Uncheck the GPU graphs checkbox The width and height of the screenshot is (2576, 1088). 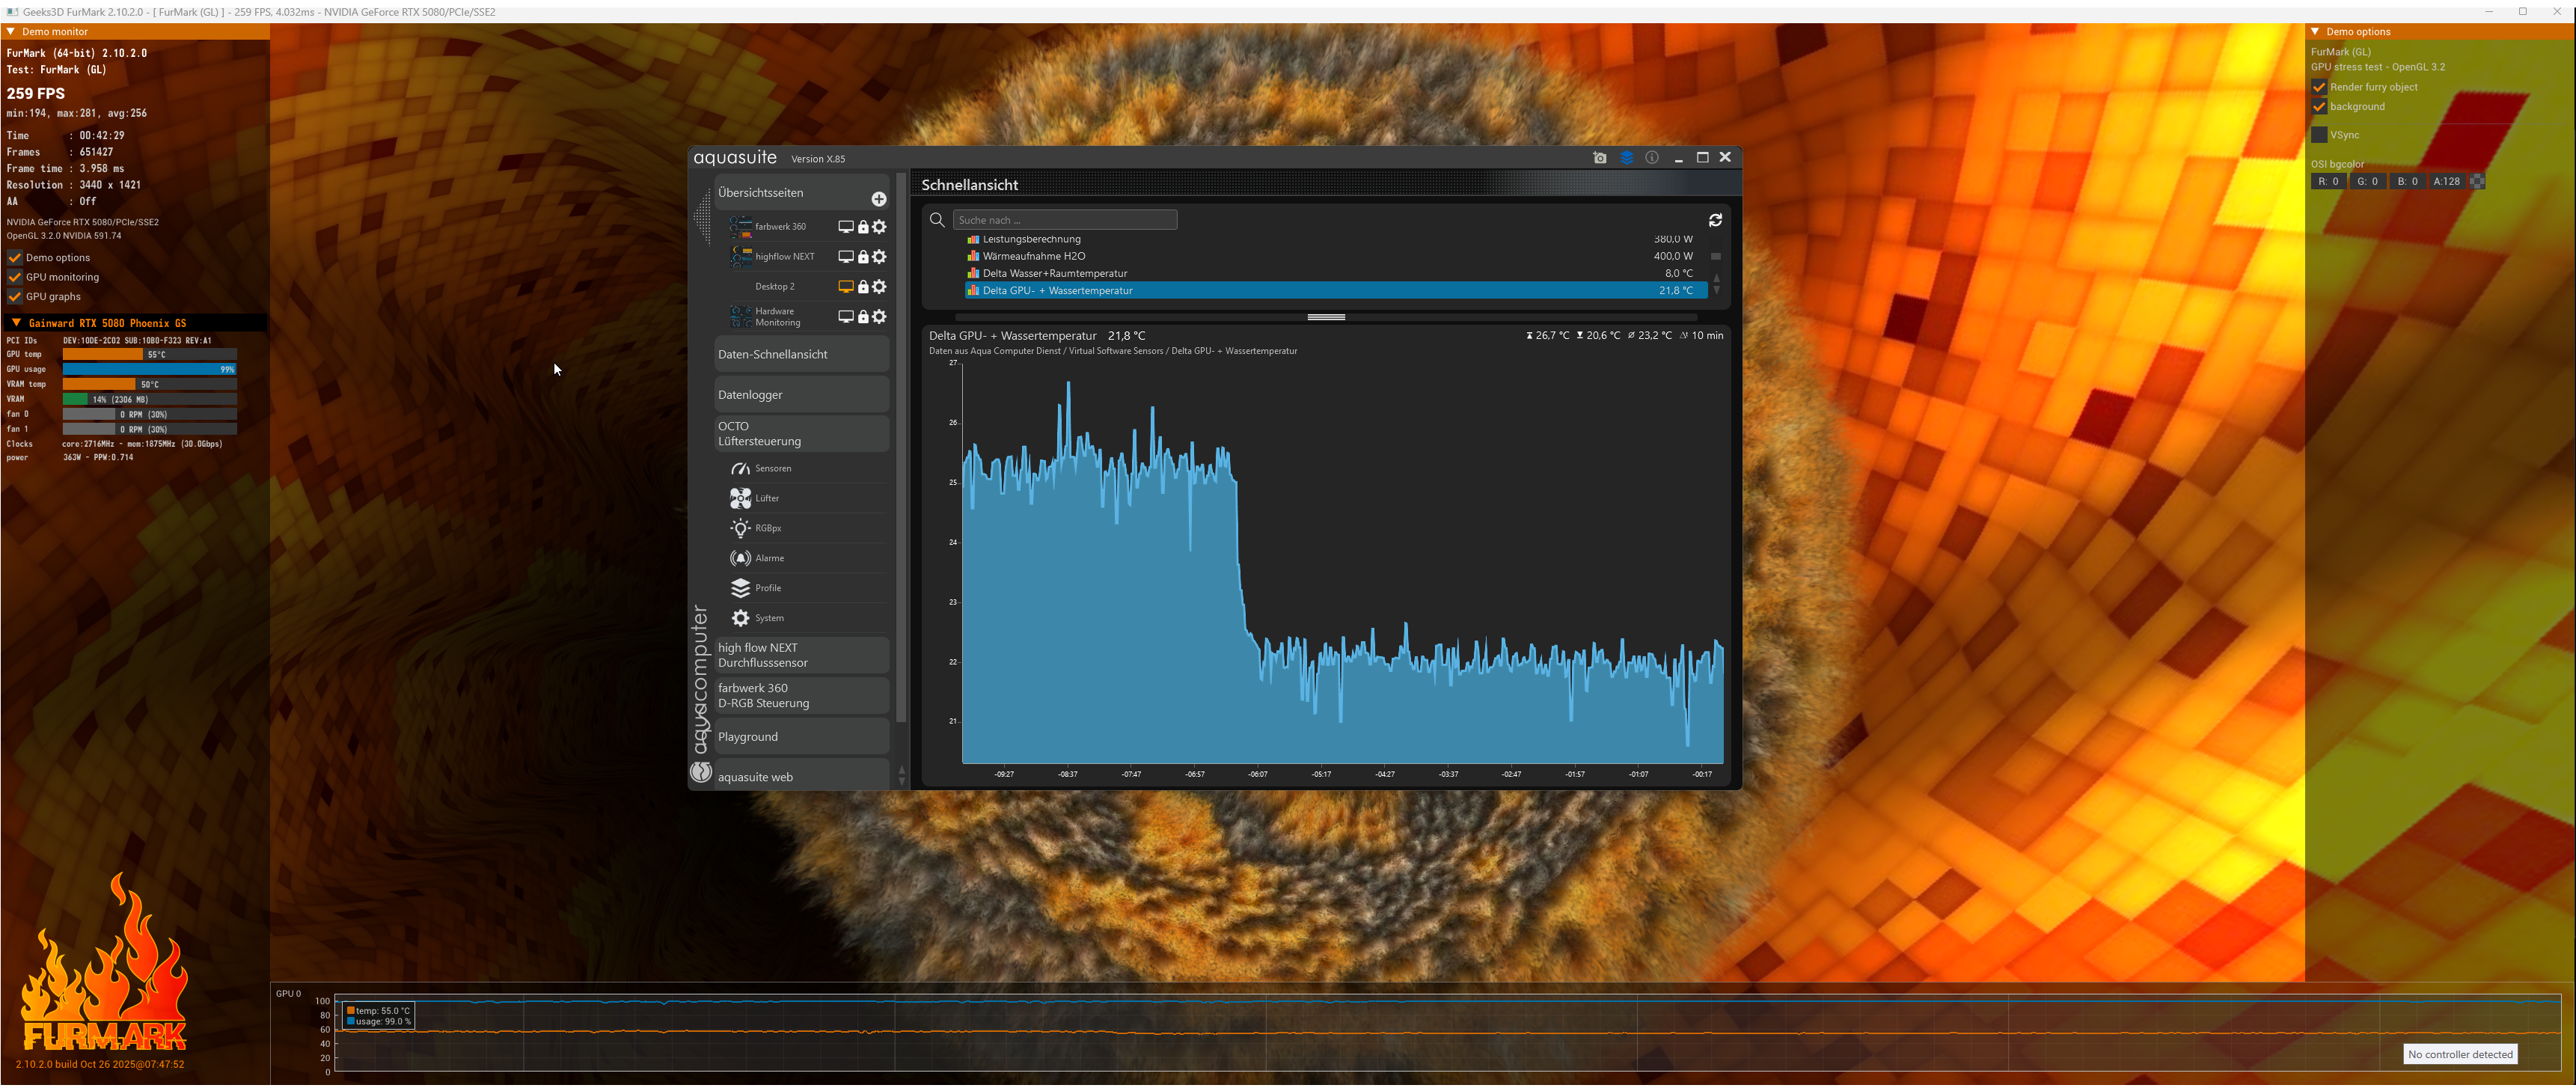click(15, 297)
